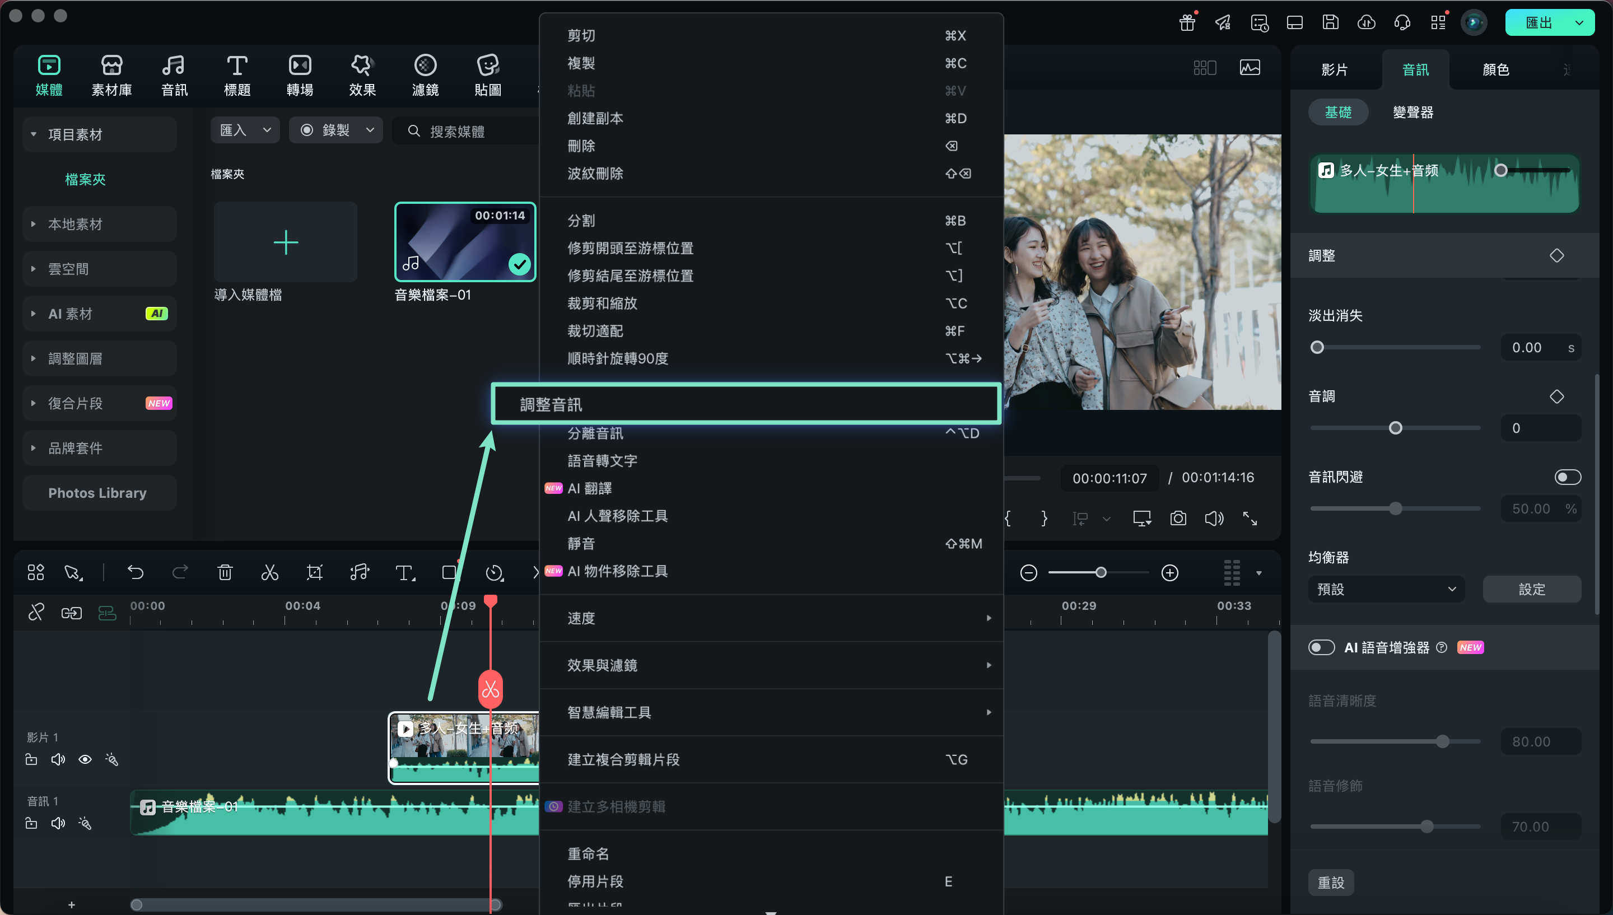Image resolution: width=1613 pixels, height=915 pixels.
Task: Open the 速度 submenu in context menu
Action: pyautogui.click(x=771, y=618)
